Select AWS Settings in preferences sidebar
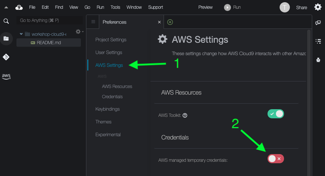The image size is (325, 176). [109, 65]
